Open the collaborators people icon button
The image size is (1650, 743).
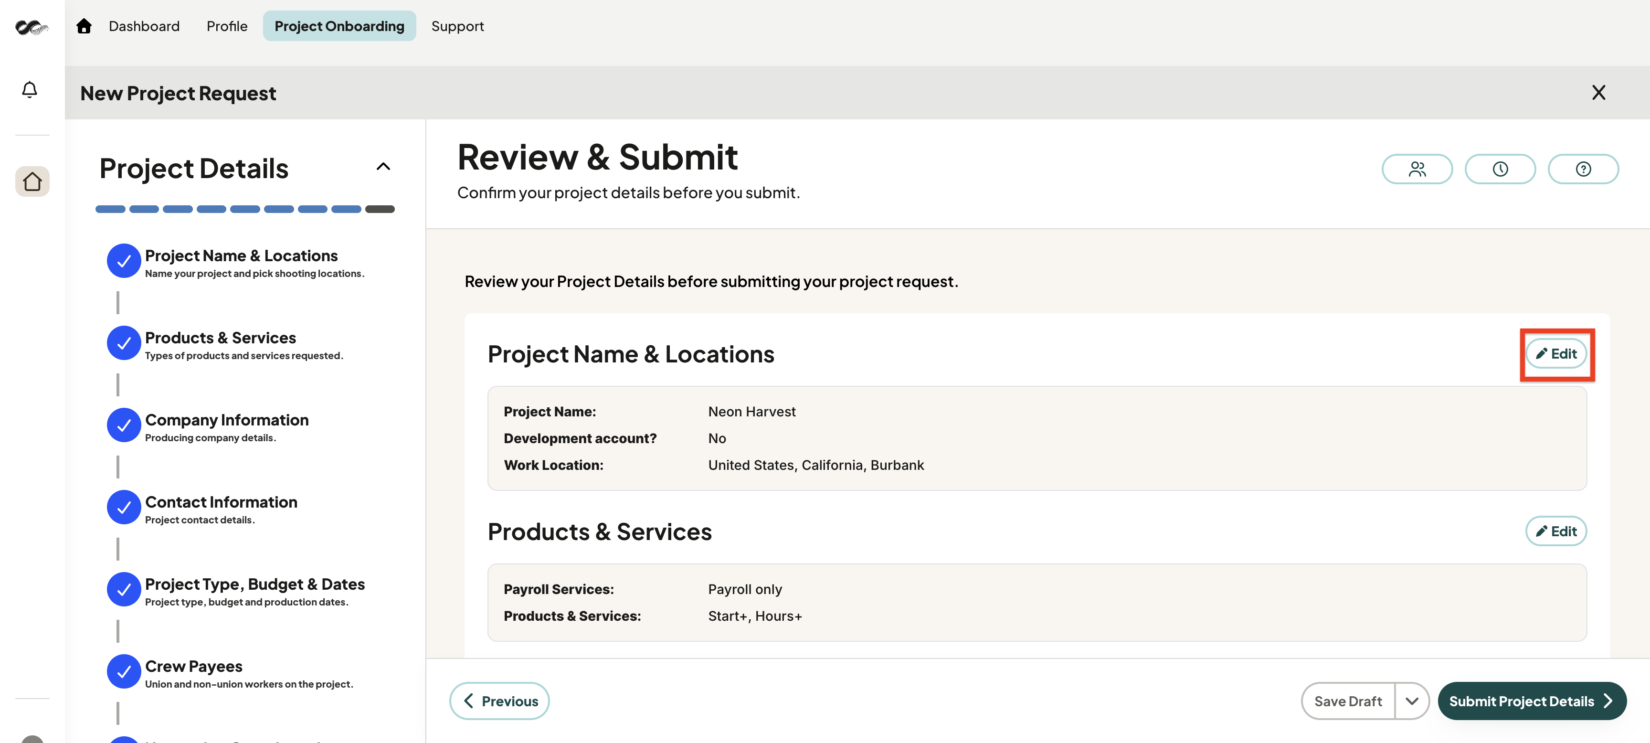pos(1417,169)
